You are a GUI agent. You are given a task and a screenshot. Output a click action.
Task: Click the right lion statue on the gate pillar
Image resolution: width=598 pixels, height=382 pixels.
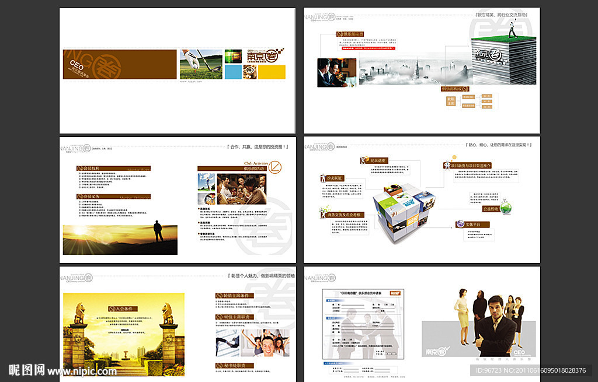168,314
